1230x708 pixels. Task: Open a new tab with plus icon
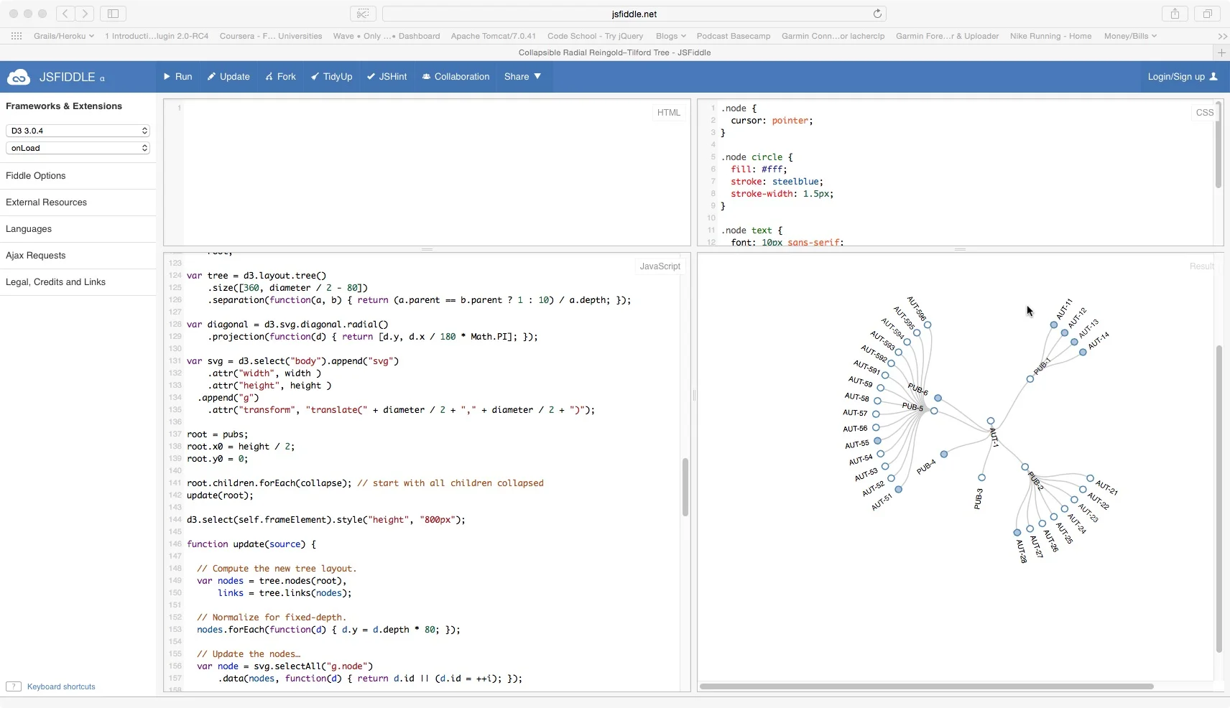[x=1221, y=52]
